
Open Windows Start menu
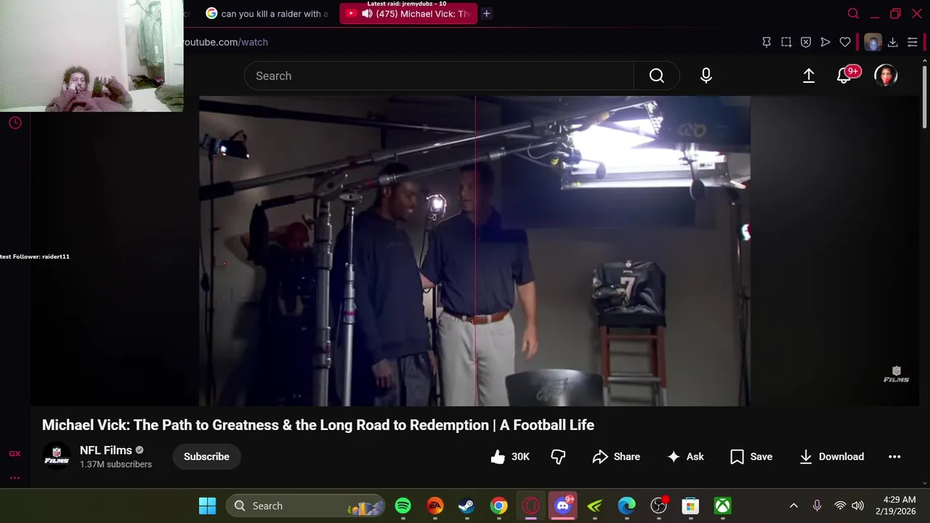point(208,506)
